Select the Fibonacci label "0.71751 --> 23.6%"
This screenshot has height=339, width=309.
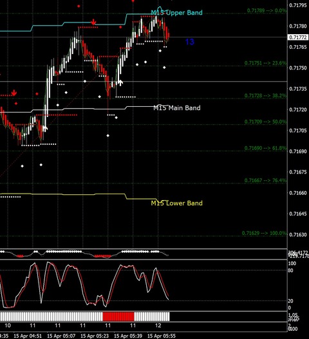click(265, 63)
